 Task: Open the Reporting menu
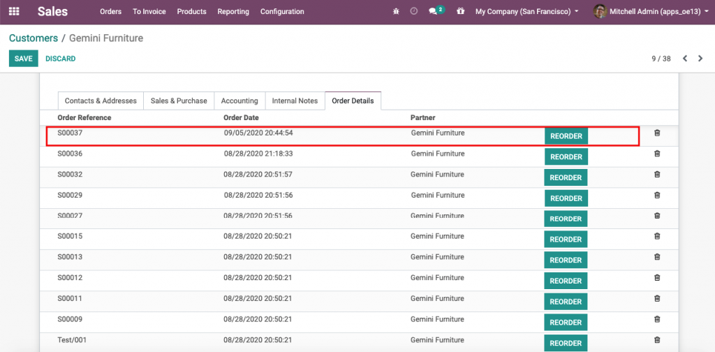233,11
